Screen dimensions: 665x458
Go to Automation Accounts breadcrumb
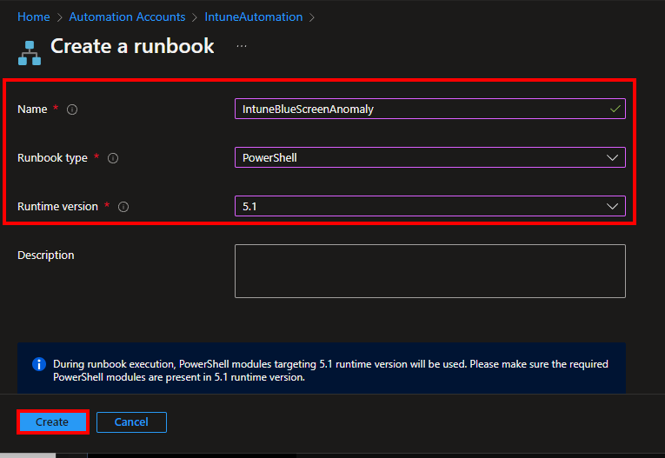tap(127, 17)
